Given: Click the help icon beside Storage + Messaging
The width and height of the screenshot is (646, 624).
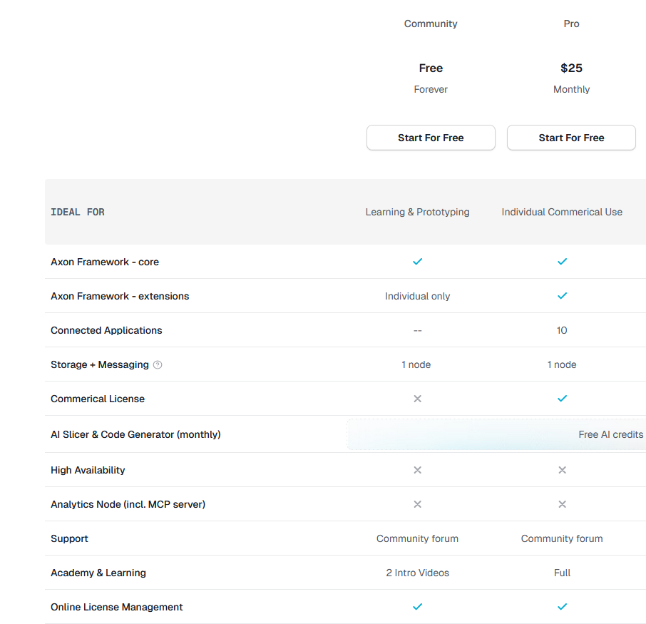Looking at the screenshot, I should (158, 364).
